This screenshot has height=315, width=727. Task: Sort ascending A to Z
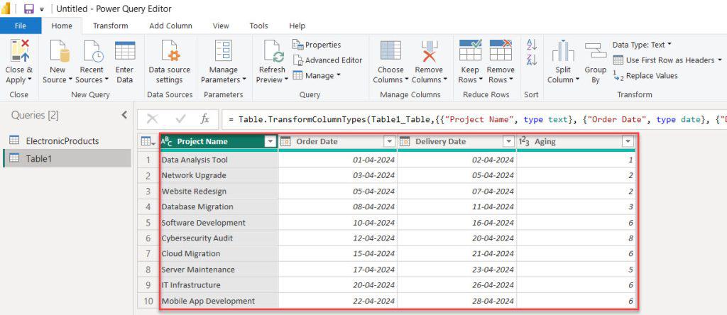coord(531,45)
